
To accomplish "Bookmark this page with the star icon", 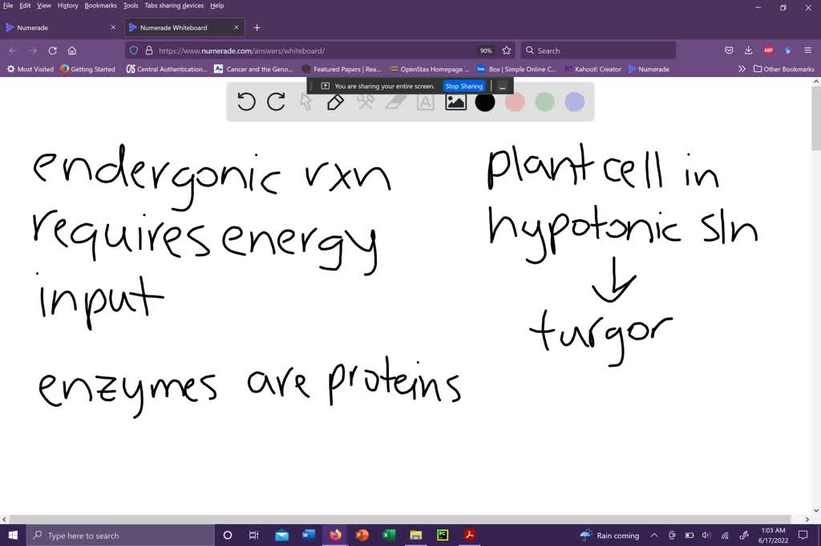I will (507, 50).
